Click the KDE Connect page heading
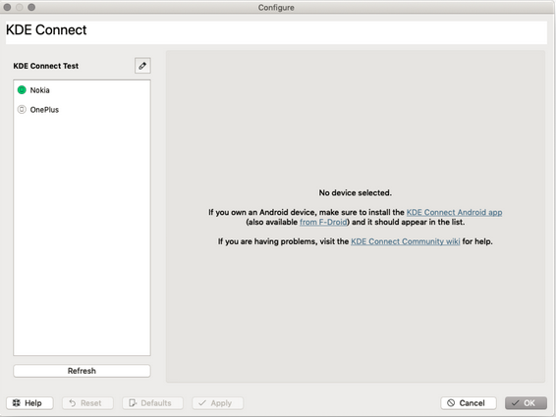 pyautogui.click(x=46, y=29)
